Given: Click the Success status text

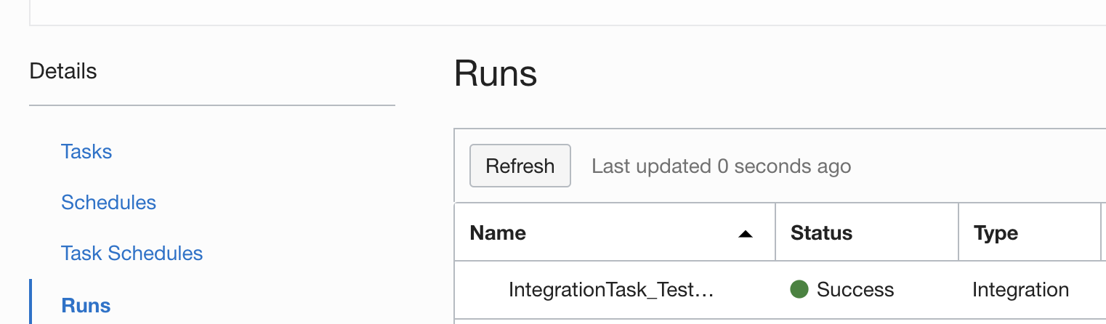Looking at the screenshot, I should [x=855, y=290].
